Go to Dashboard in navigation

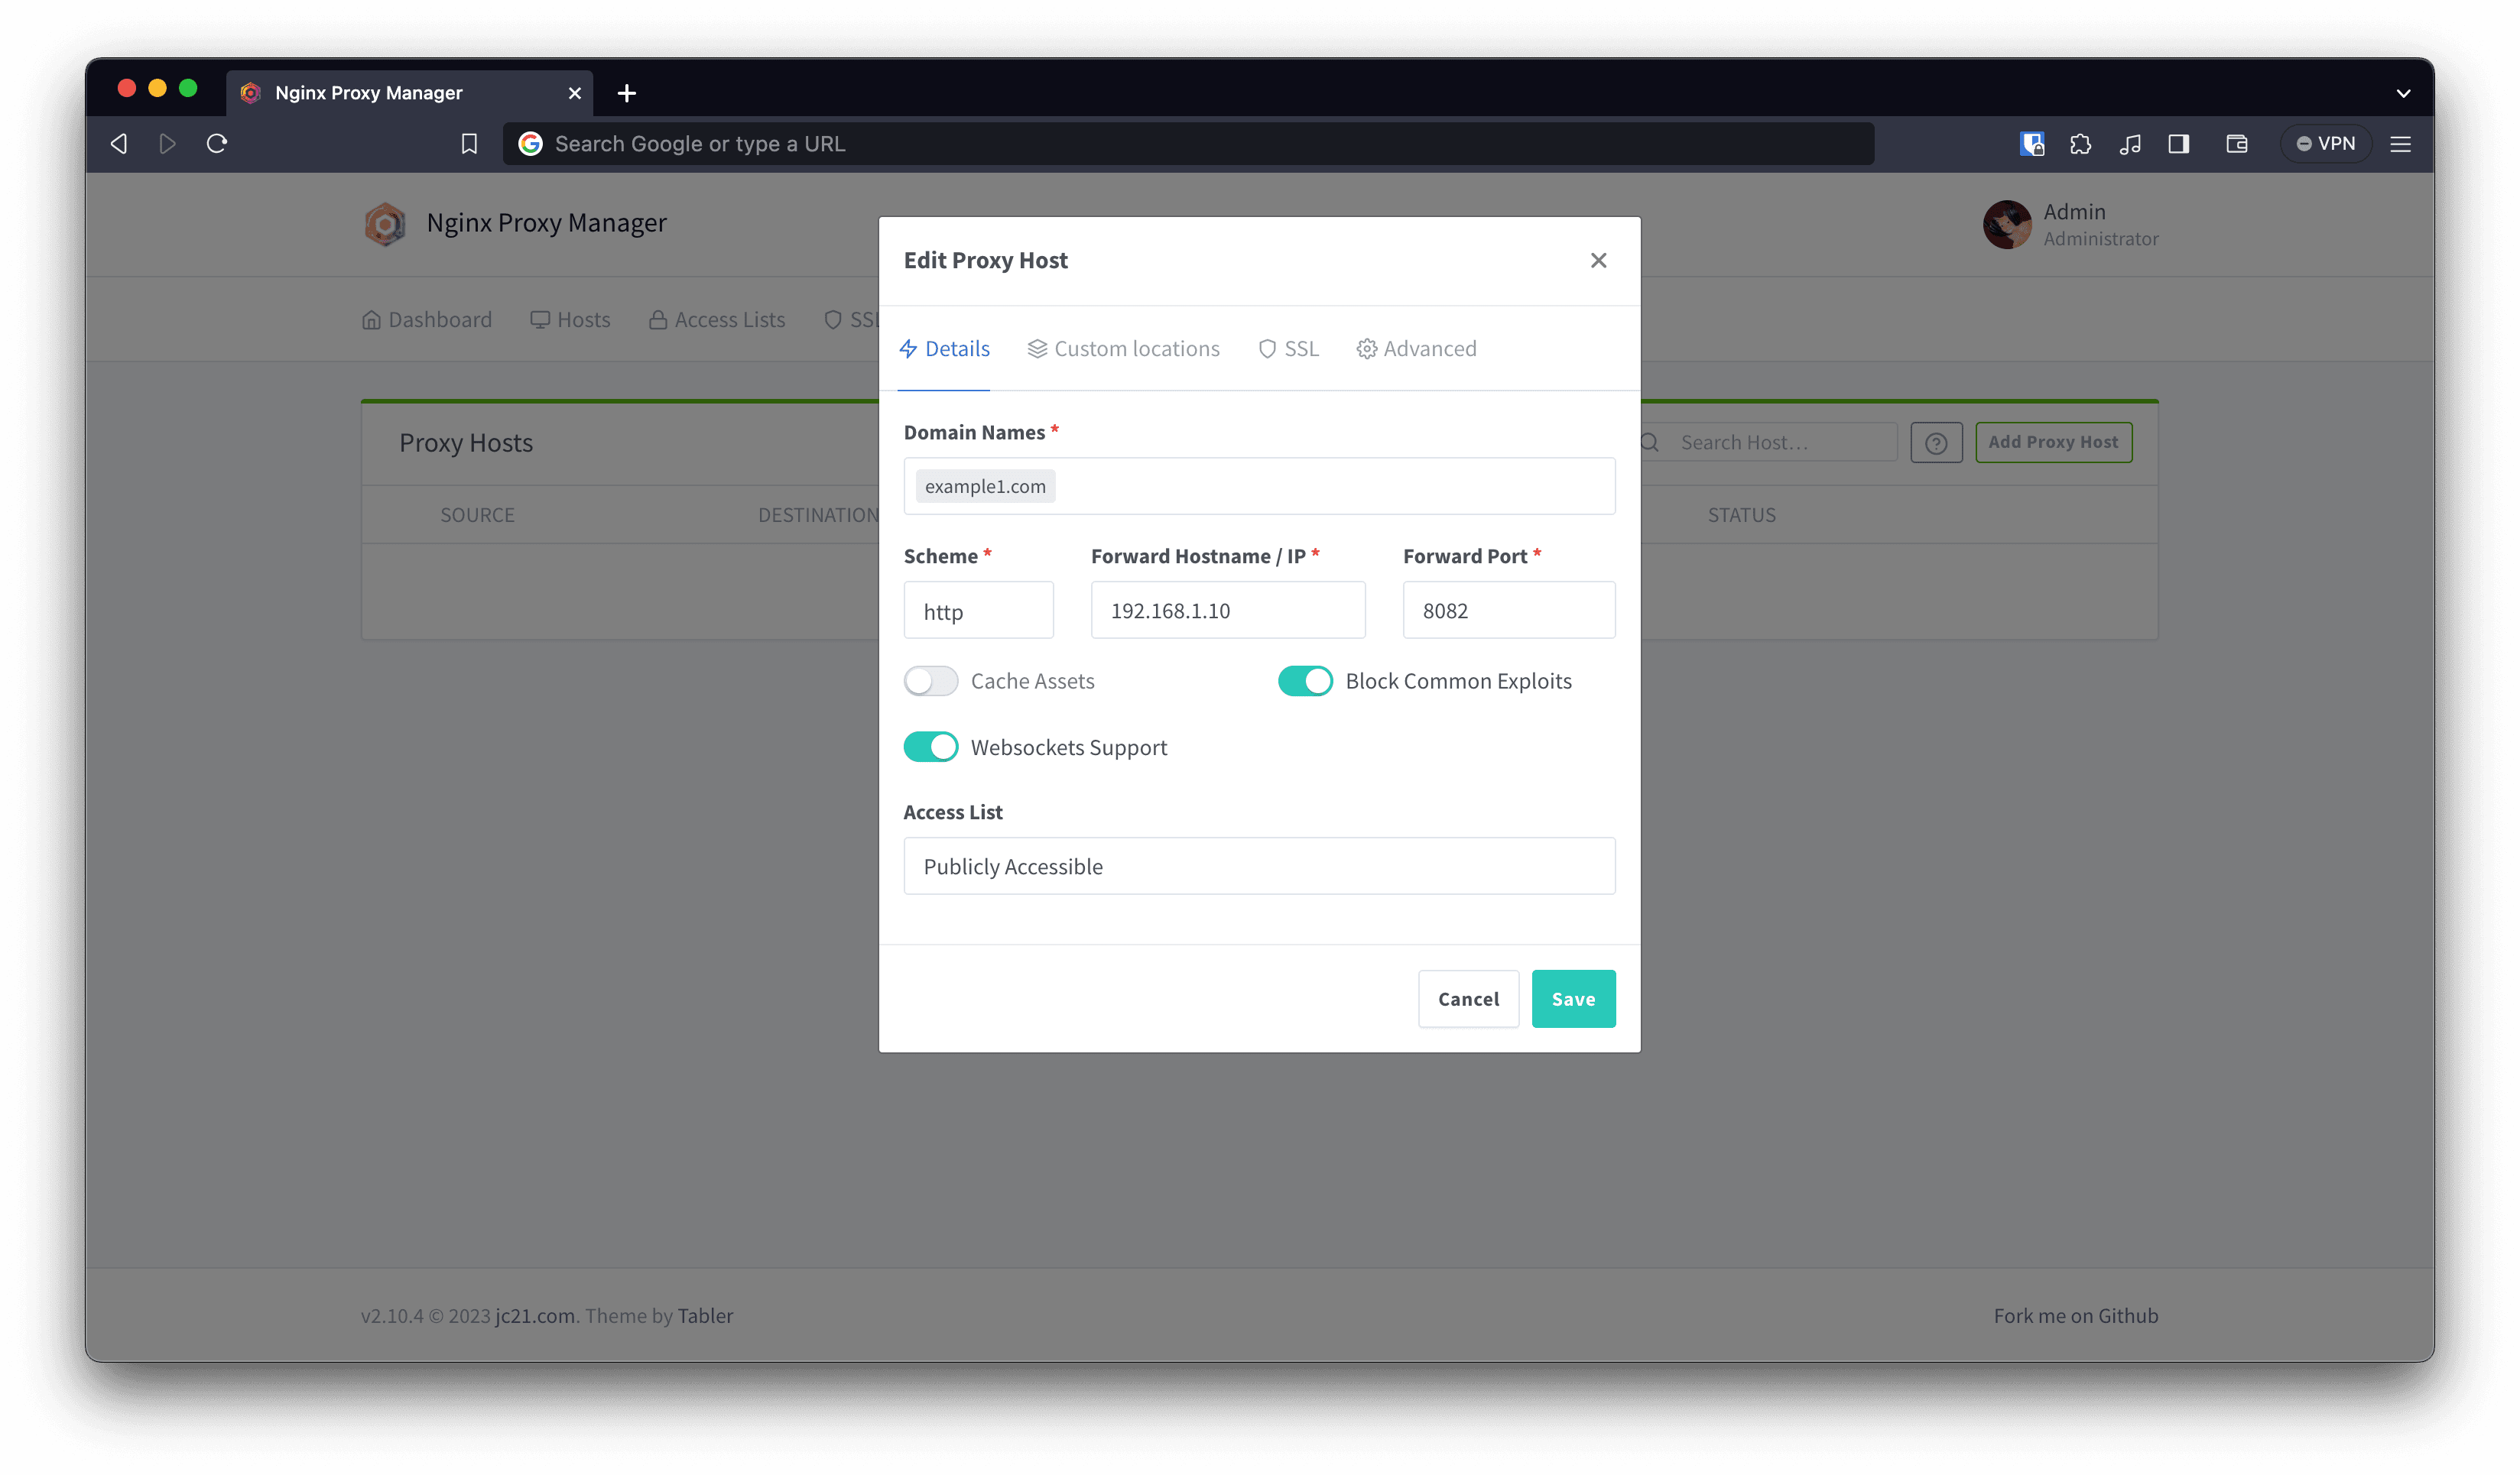click(427, 319)
